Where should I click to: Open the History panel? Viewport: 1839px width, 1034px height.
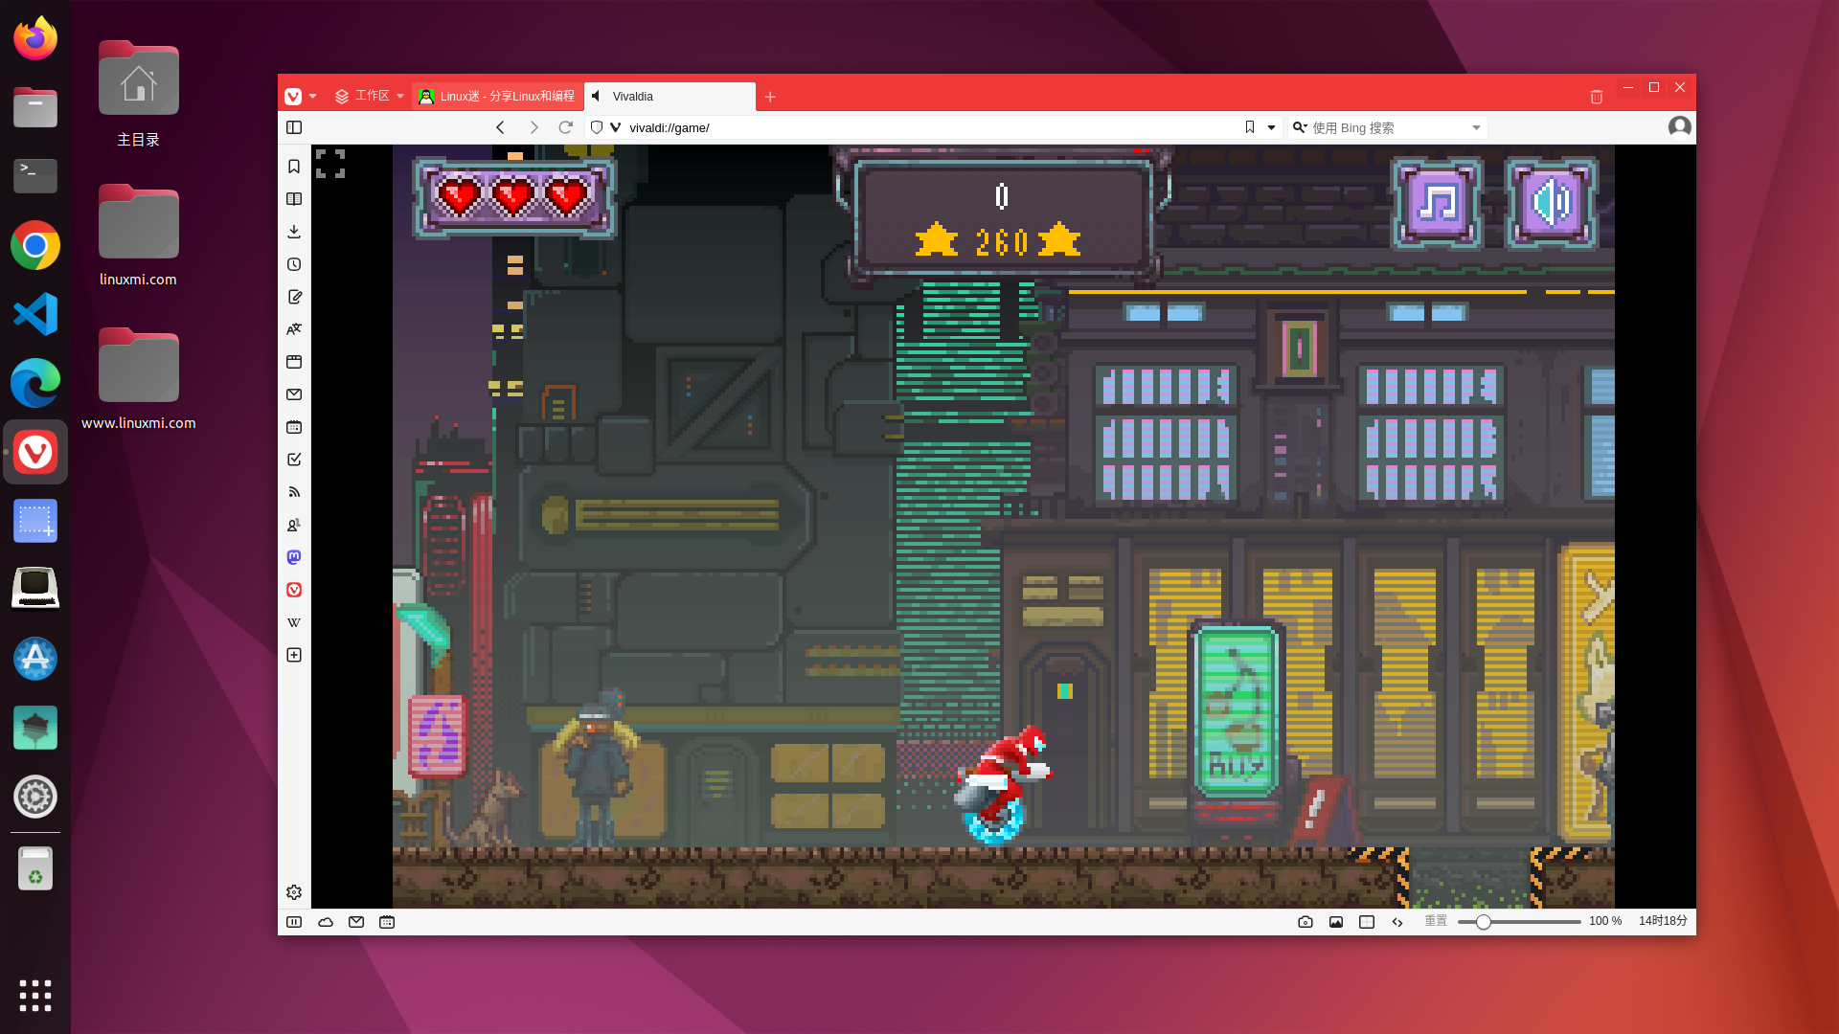[294, 264]
